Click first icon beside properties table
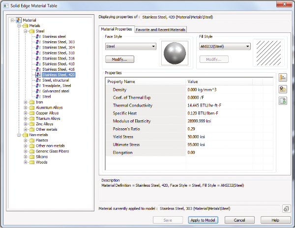 [283, 78]
